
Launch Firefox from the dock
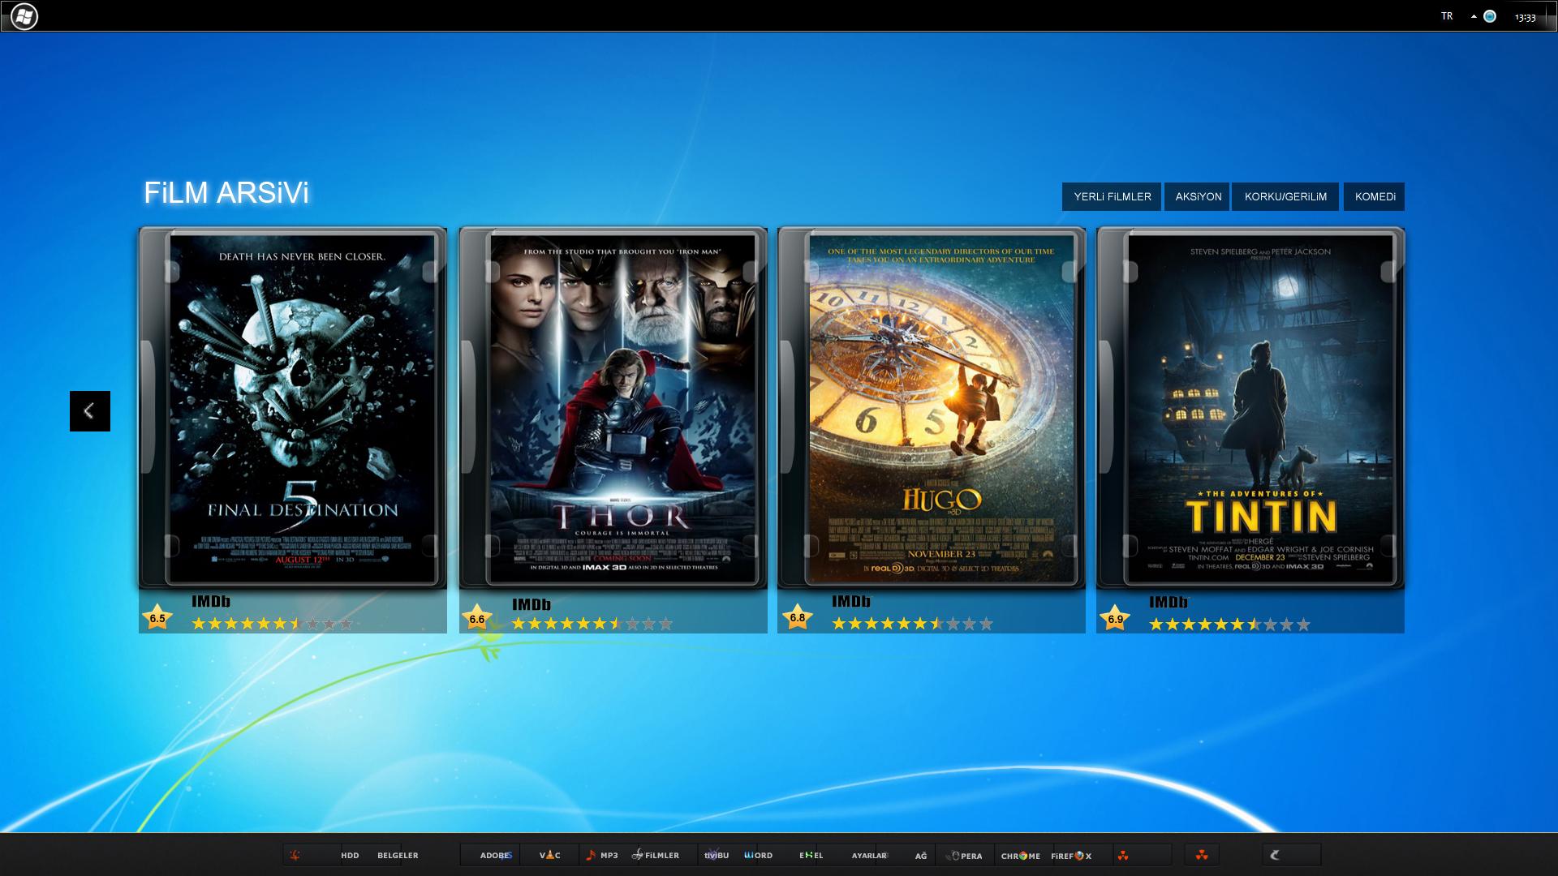pos(1071,856)
